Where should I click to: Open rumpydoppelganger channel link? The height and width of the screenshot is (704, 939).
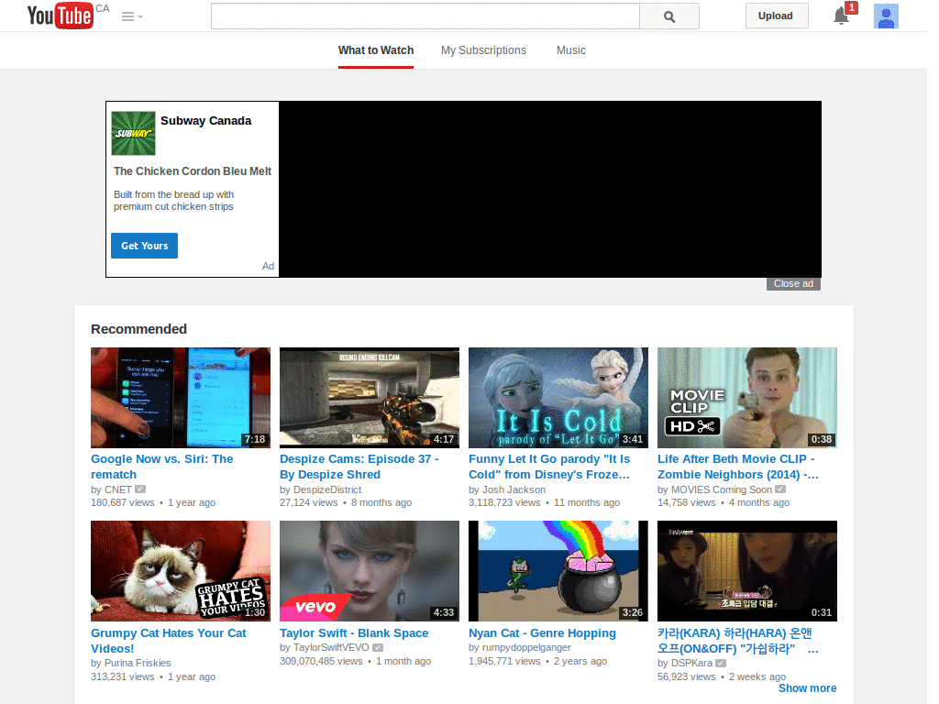(526, 648)
